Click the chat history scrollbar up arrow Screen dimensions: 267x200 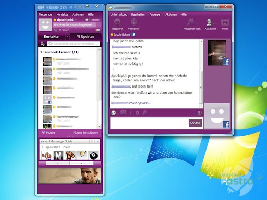tap(201, 42)
